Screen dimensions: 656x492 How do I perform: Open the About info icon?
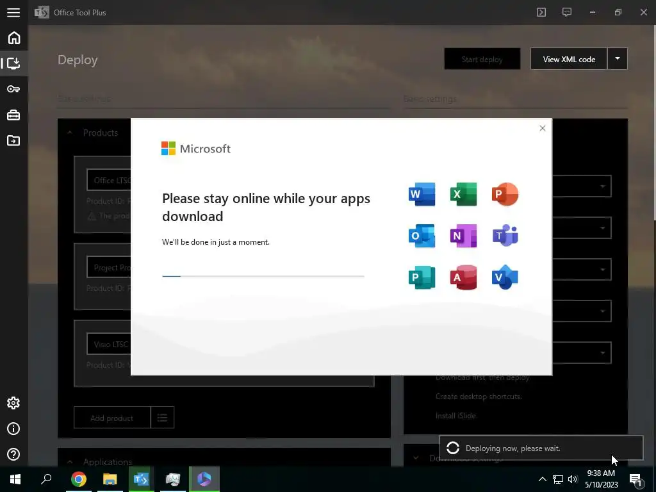[x=13, y=429]
